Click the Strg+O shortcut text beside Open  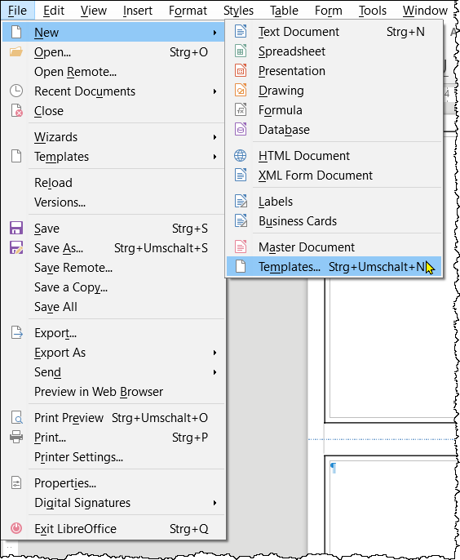click(x=188, y=52)
